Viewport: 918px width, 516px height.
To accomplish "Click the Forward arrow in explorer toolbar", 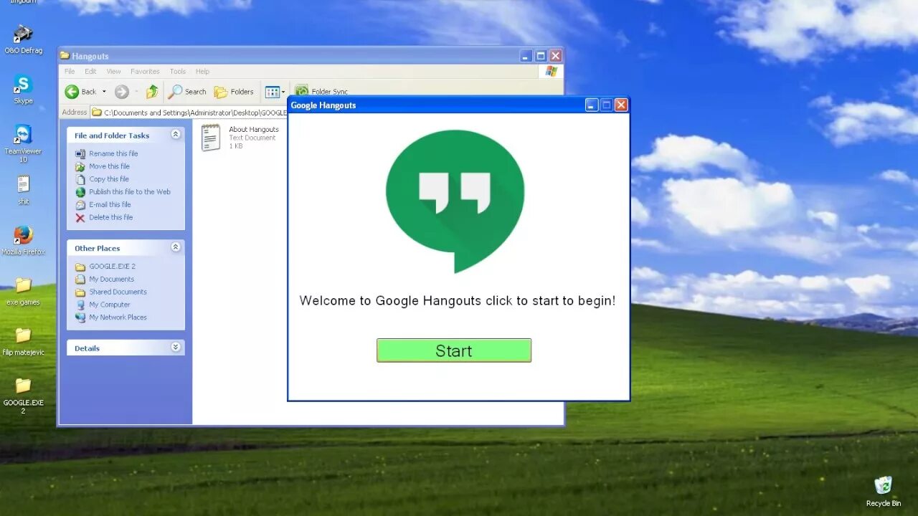I will 122,92.
